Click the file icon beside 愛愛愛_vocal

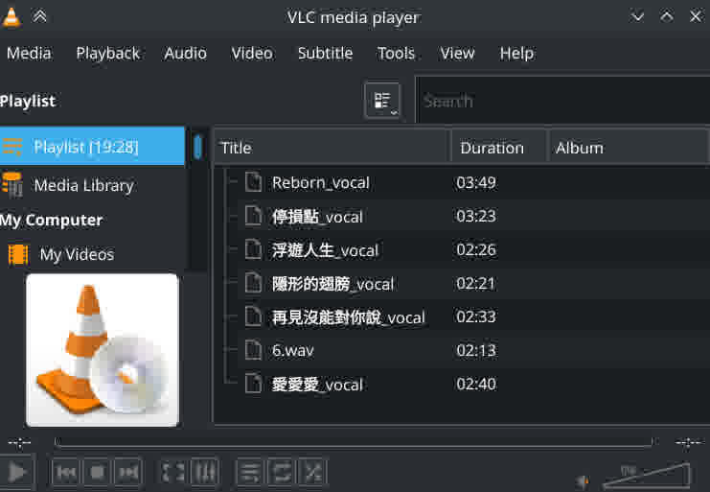pyautogui.click(x=253, y=384)
